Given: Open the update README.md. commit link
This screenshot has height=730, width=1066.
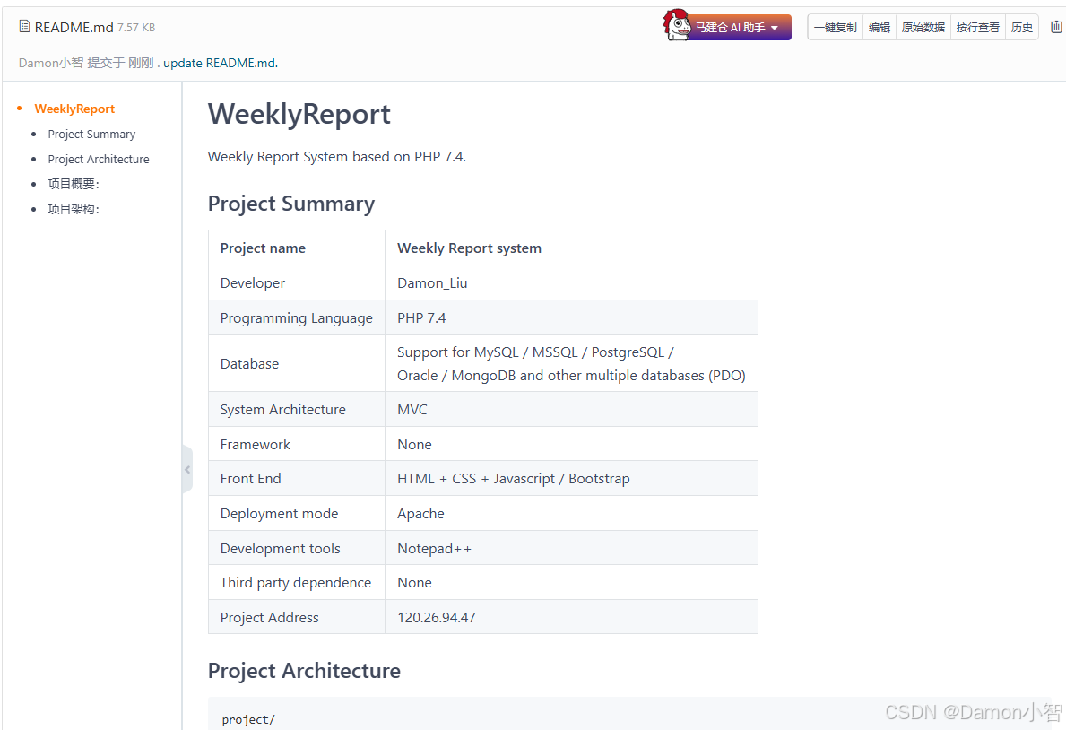Looking at the screenshot, I should (221, 63).
